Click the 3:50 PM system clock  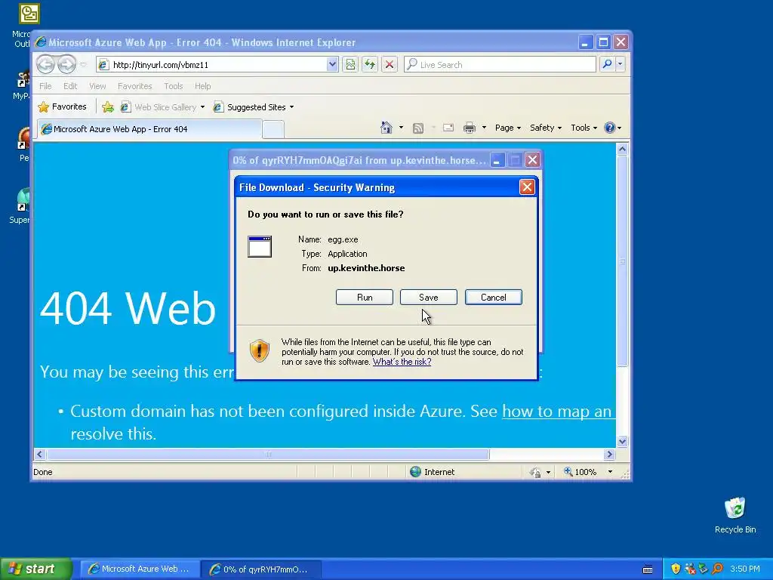tap(745, 569)
